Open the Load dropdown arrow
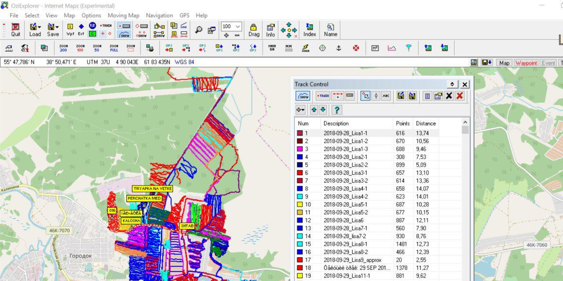 pos(40,27)
